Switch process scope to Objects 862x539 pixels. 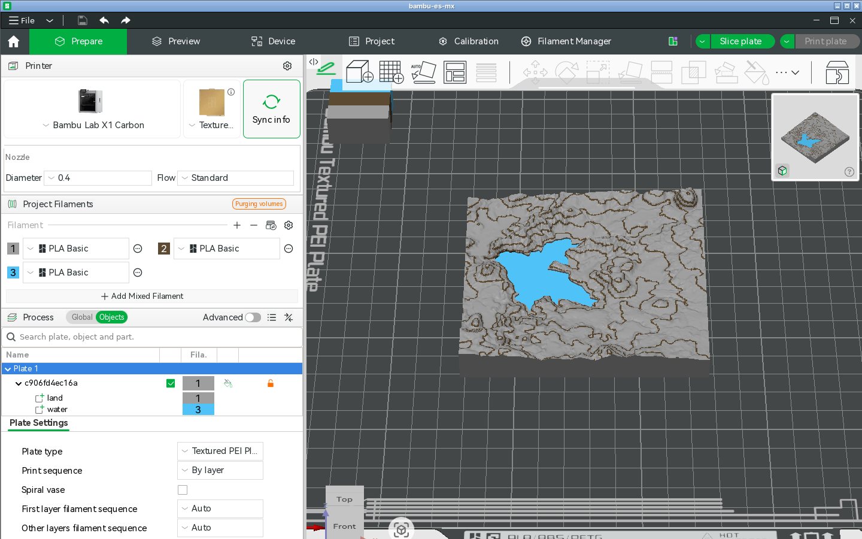pyautogui.click(x=112, y=317)
